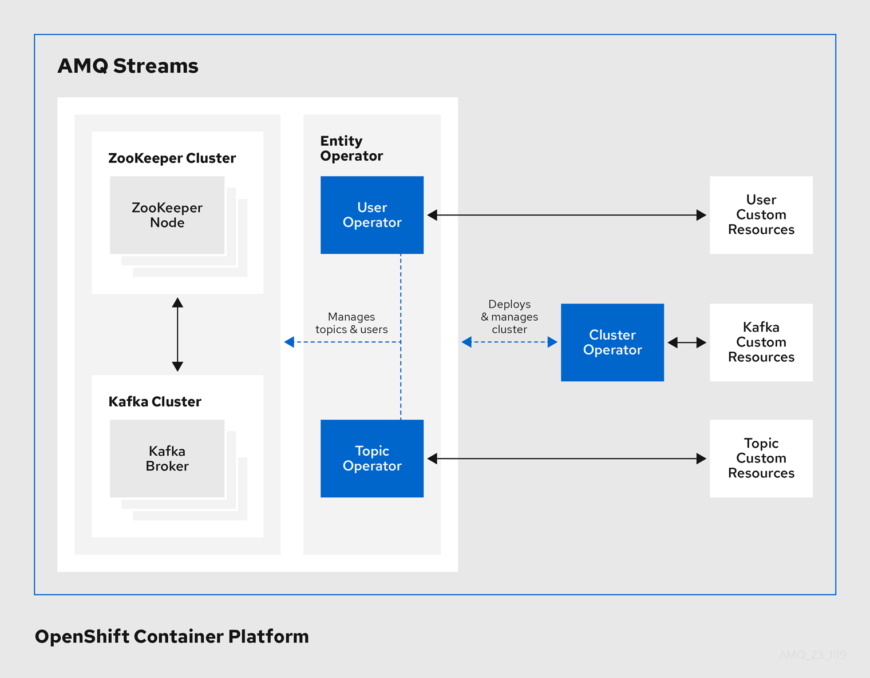Click the AMQ Streams heading
870x678 pixels.
point(128,66)
